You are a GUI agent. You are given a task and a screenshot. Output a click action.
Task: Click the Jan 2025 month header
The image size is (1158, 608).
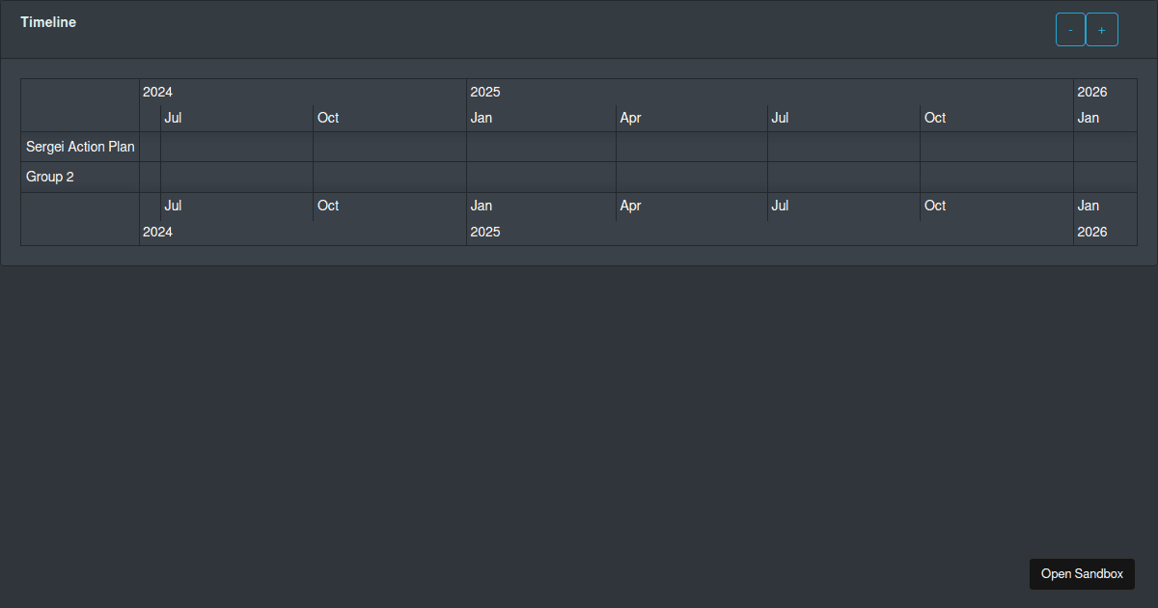(x=481, y=118)
